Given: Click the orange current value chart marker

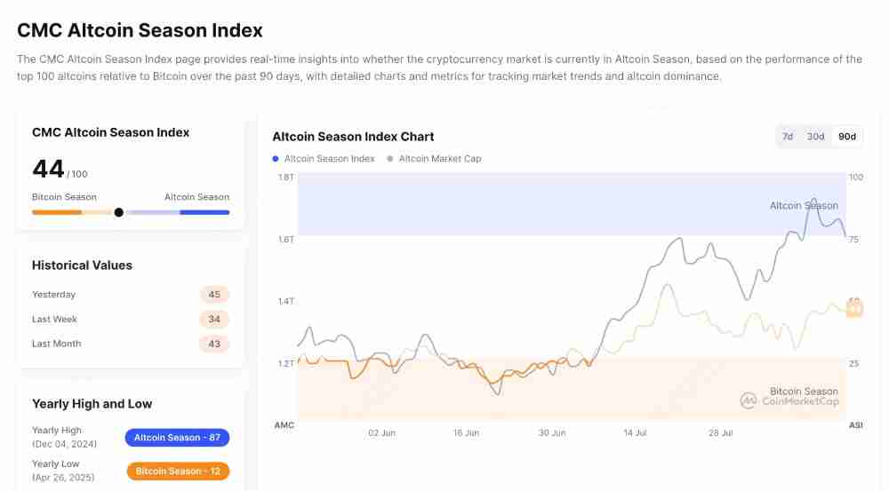Looking at the screenshot, I should pos(854,309).
